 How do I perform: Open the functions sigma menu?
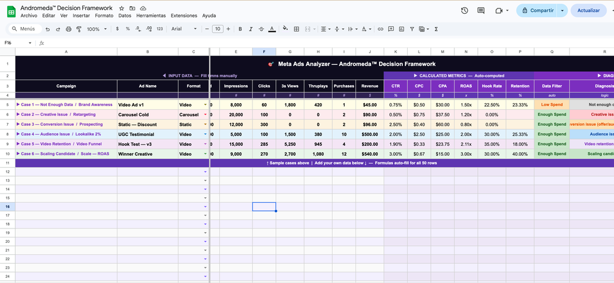(x=437, y=29)
